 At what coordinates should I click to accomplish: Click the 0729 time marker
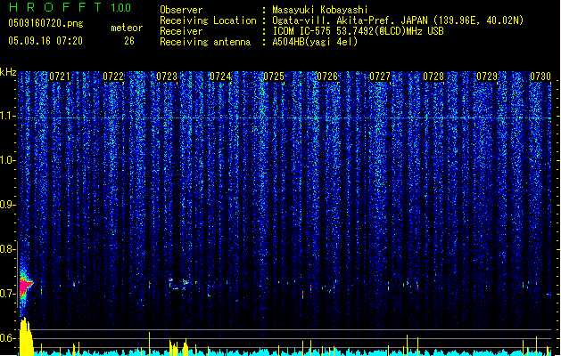487,77
